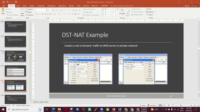Select slide 129 thumbnail
Image resolution: width=200 pixels, height=112 pixels.
pyautogui.click(x=15, y=27)
